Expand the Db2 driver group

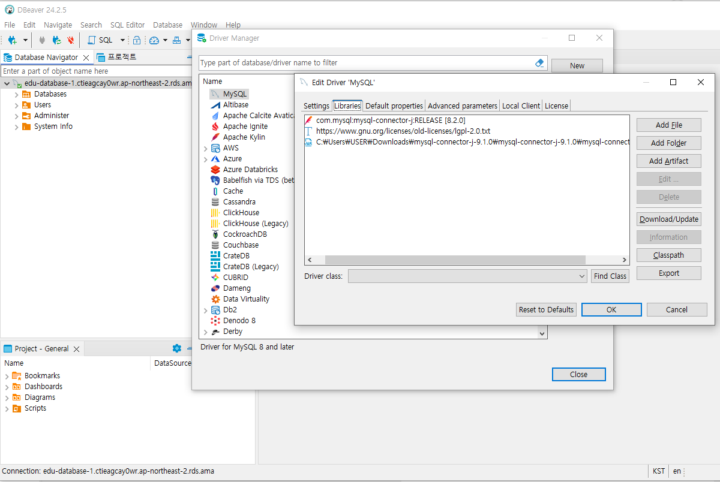pos(206,311)
